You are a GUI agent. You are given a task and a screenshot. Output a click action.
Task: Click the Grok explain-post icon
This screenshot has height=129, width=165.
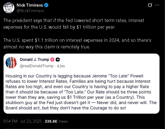point(150,5)
